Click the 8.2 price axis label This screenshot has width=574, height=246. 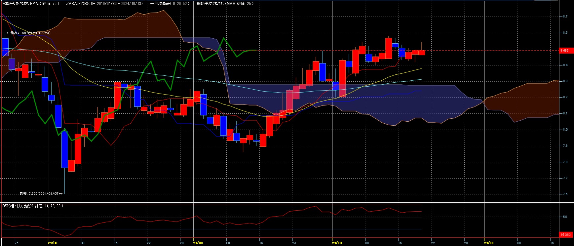pyautogui.click(x=565, y=97)
